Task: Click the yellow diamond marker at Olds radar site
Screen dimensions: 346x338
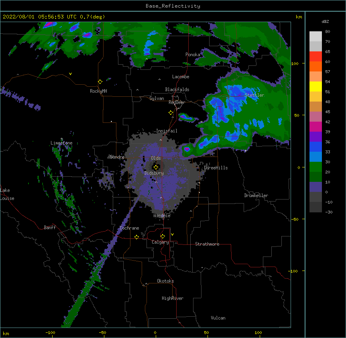Action: pyautogui.click(x=156, y=167)
